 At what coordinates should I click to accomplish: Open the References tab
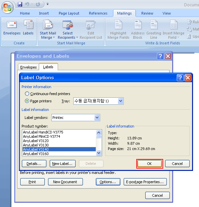pyautogui.click(x=98, y=13)
